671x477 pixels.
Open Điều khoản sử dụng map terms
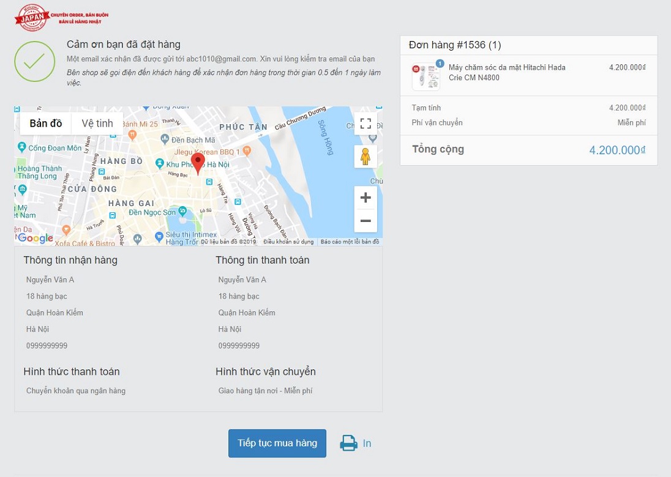[x=288, y=242]
